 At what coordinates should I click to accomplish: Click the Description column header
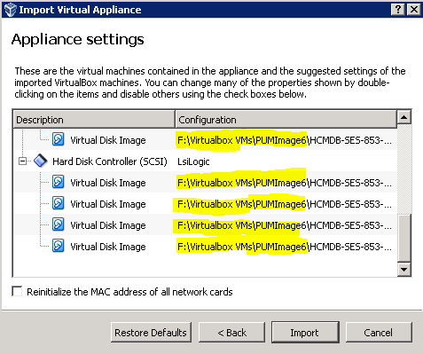(94, 120)
